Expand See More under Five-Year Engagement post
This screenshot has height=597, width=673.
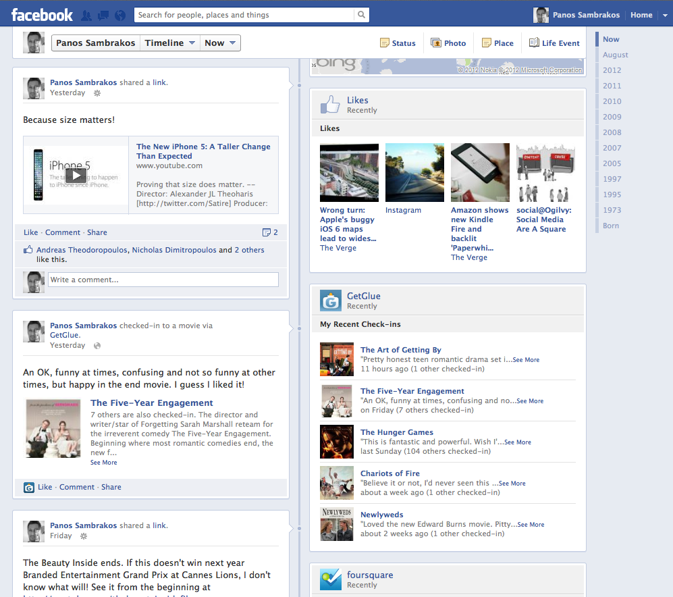(x=103, y=463)
